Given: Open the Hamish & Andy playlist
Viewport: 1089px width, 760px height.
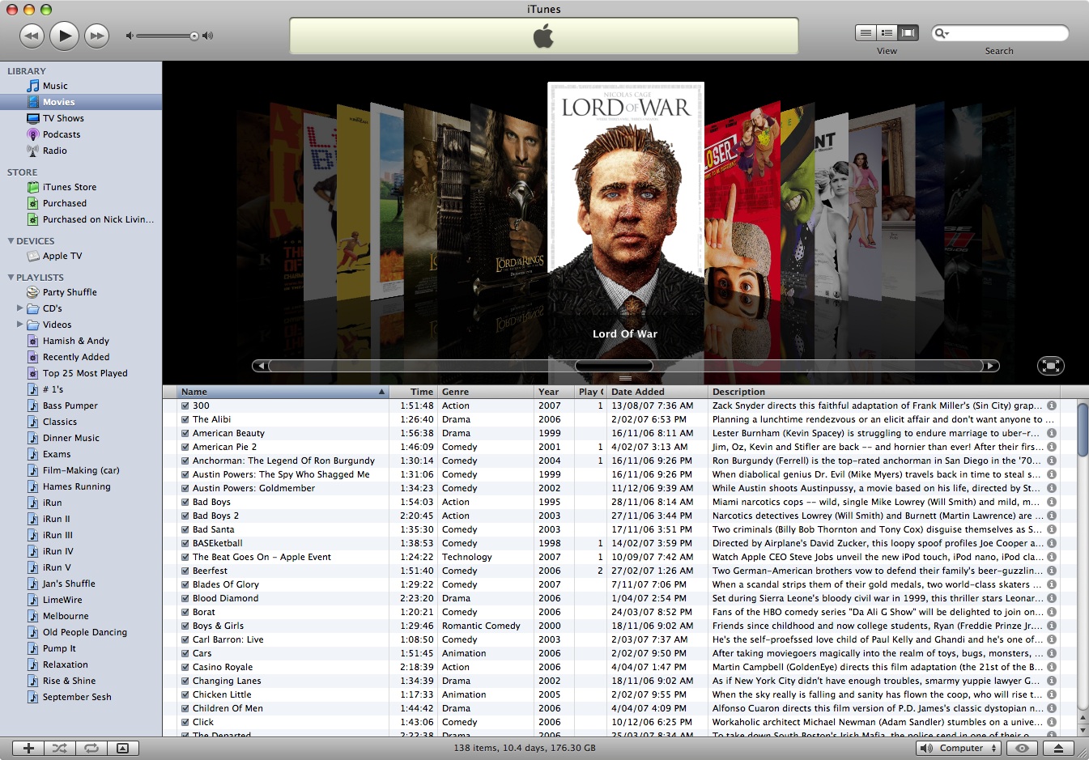Looking at the screenshot, I should tap(75, 341).
